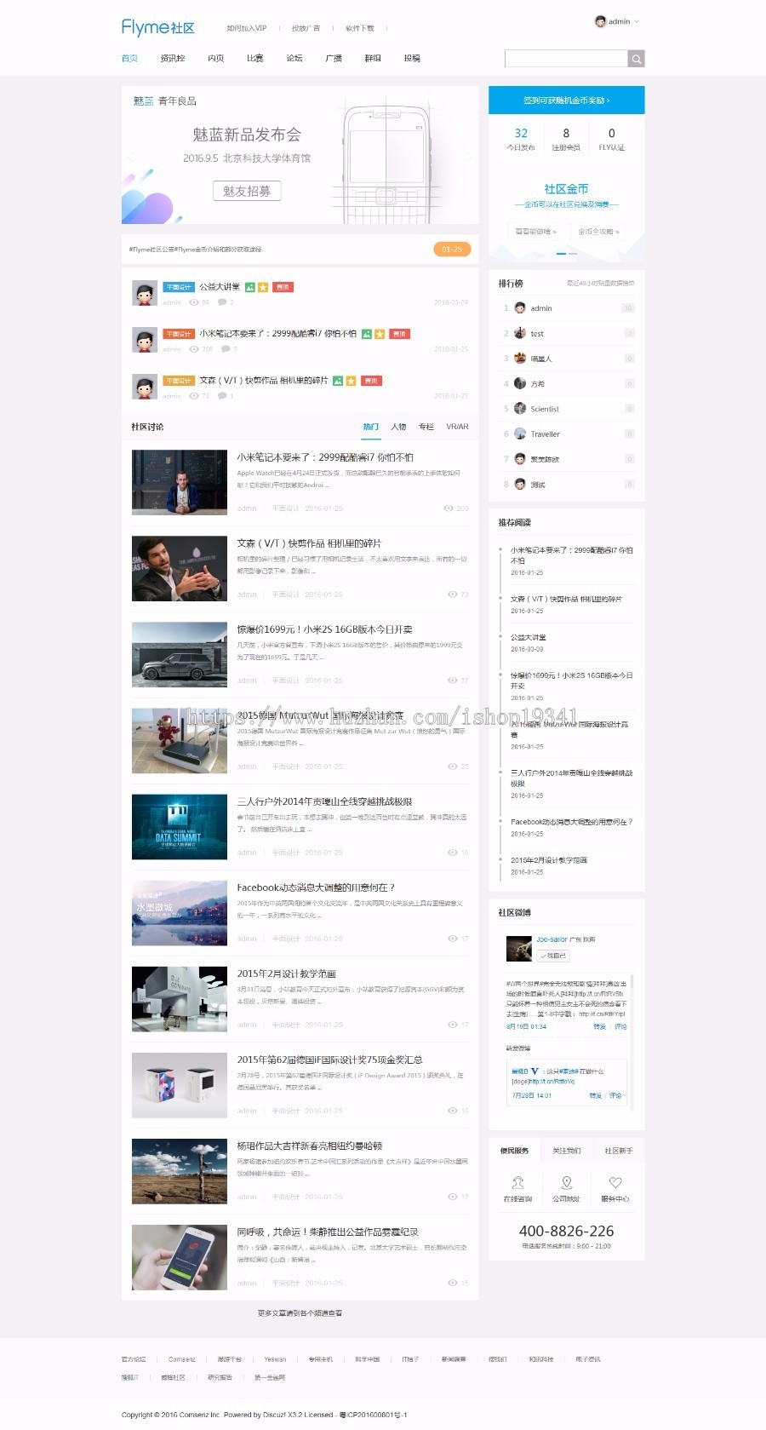Click the search magnifier button
This screenshot has width=766, height=1430.
tap(636, 59)
